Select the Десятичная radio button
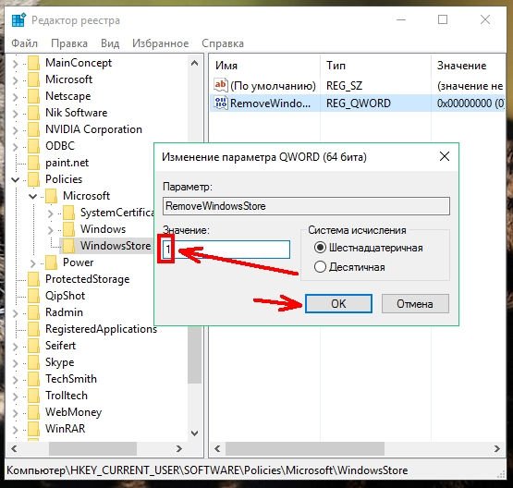513x488 pixels. point(320,267)
